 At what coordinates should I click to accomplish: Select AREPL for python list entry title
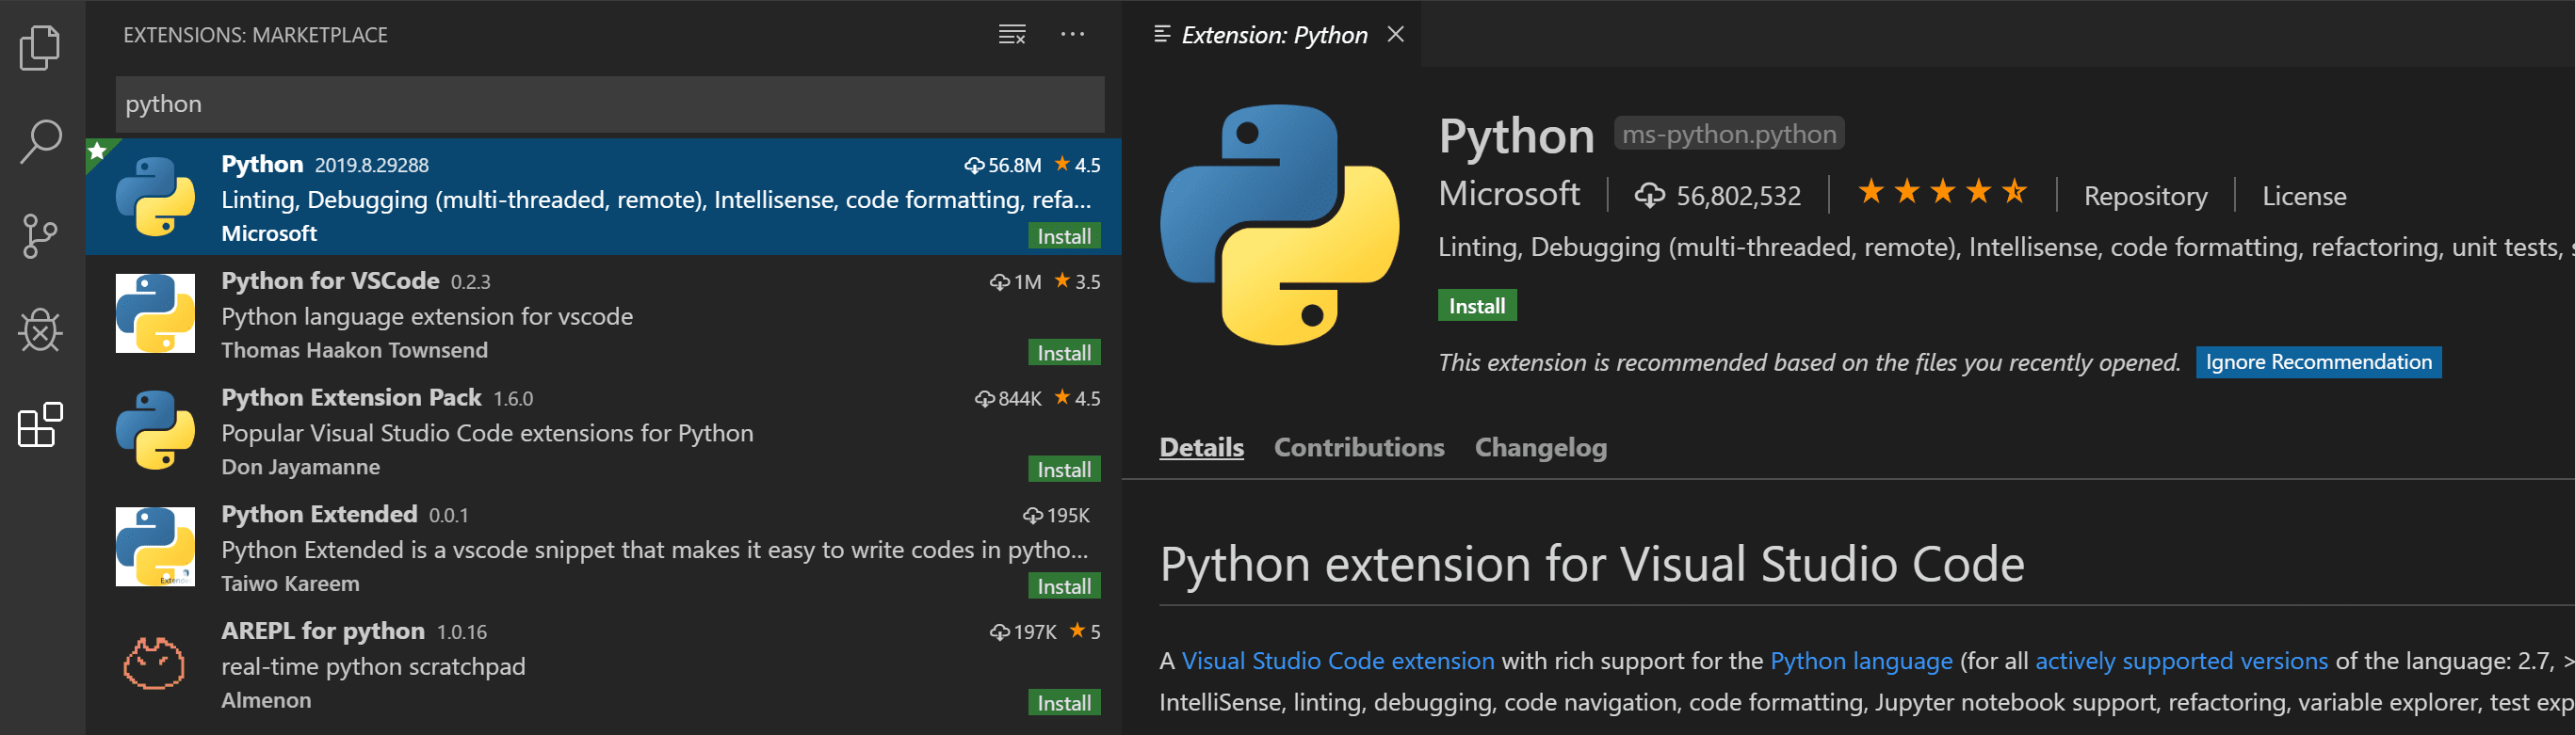[322, 631]
